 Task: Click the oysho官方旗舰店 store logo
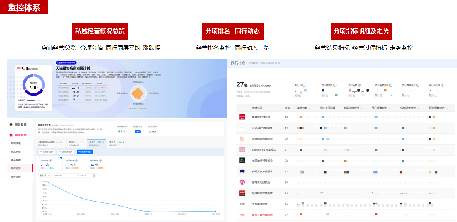242,128
